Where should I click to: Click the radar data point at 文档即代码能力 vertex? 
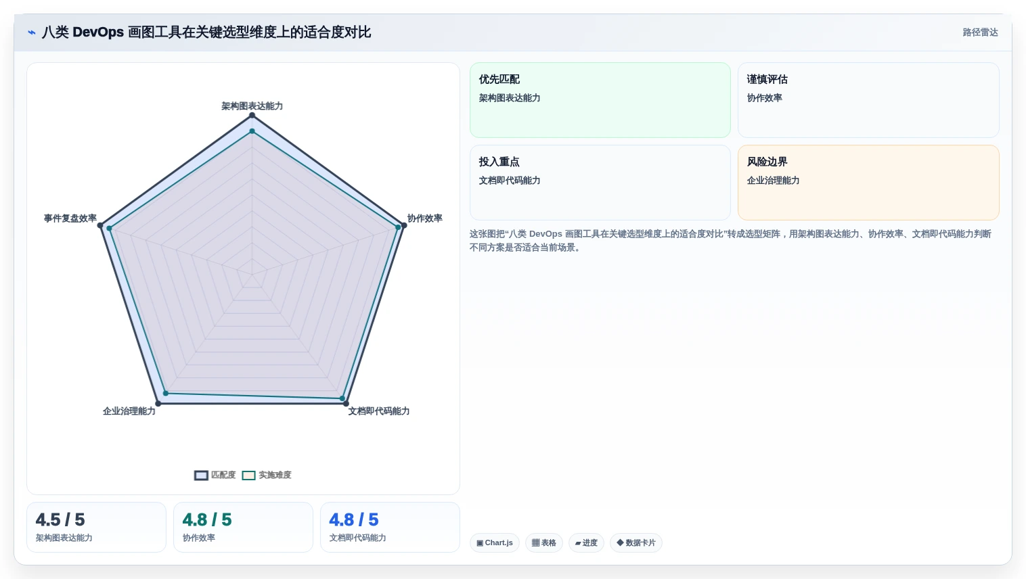(346, 404)
